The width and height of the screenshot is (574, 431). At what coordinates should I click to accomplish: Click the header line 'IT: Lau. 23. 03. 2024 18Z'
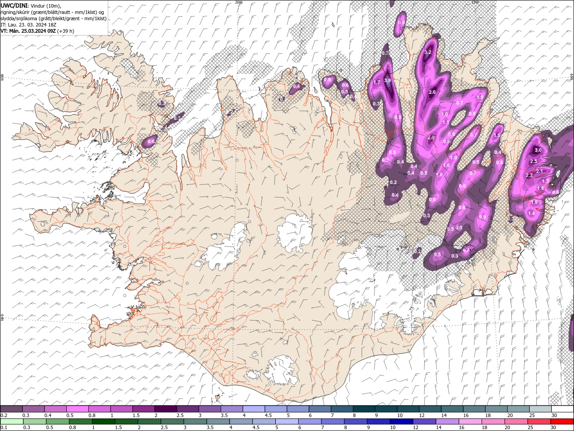coord(28,25)
